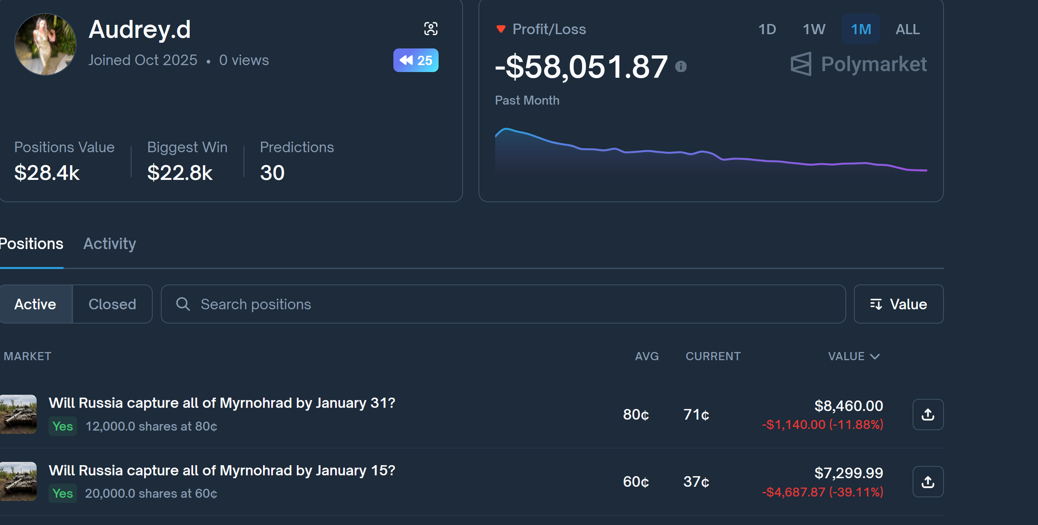
Task: Click the search magnifier icon
Action: pyautogui.click(x=183, y=304)
